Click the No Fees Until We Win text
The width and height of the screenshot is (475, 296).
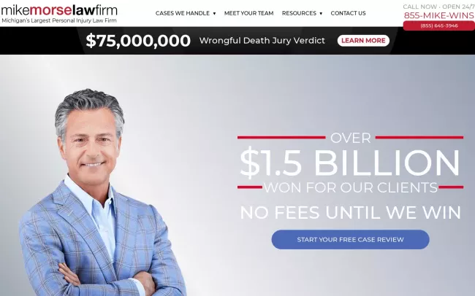click(x=351, y=212)
